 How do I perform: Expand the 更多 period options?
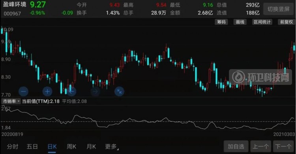[x=112, y=146]
